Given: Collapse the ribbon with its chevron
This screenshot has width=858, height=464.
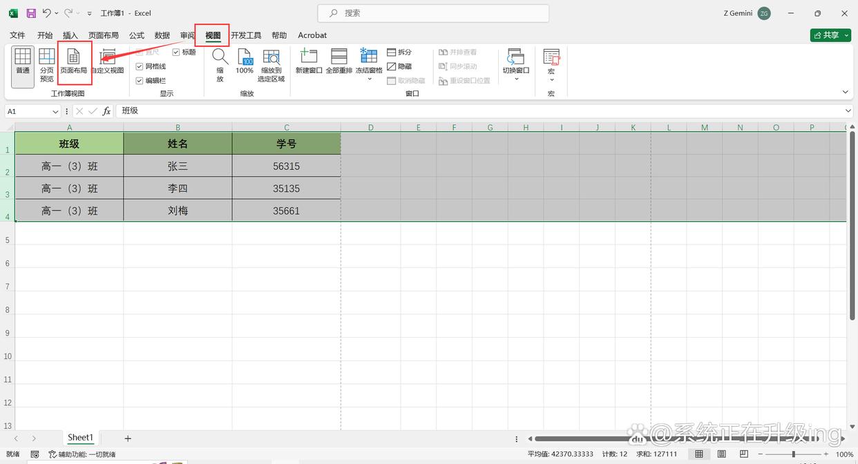Looking at the screenshot, I should [846, 93].
